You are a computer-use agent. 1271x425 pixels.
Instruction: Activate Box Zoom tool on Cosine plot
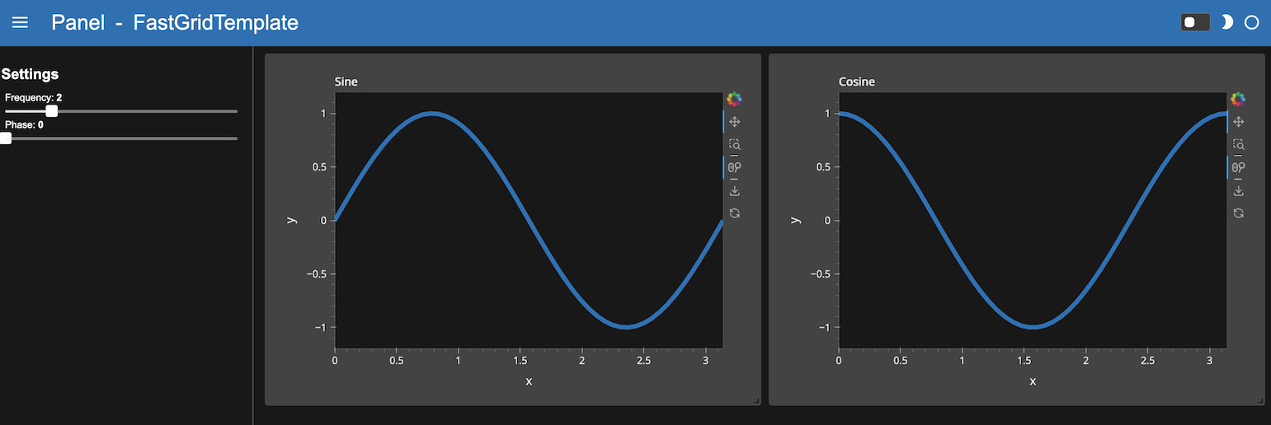click(x=1238, y=144)
